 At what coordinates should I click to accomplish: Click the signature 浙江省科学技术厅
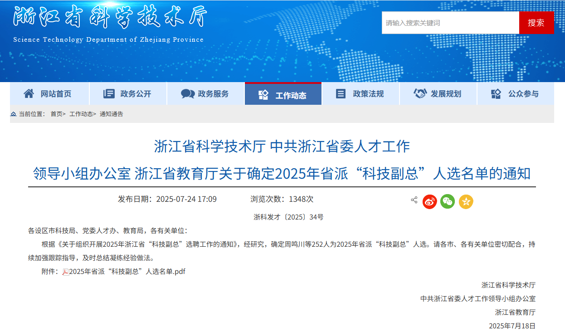click(x=508, y=285)
